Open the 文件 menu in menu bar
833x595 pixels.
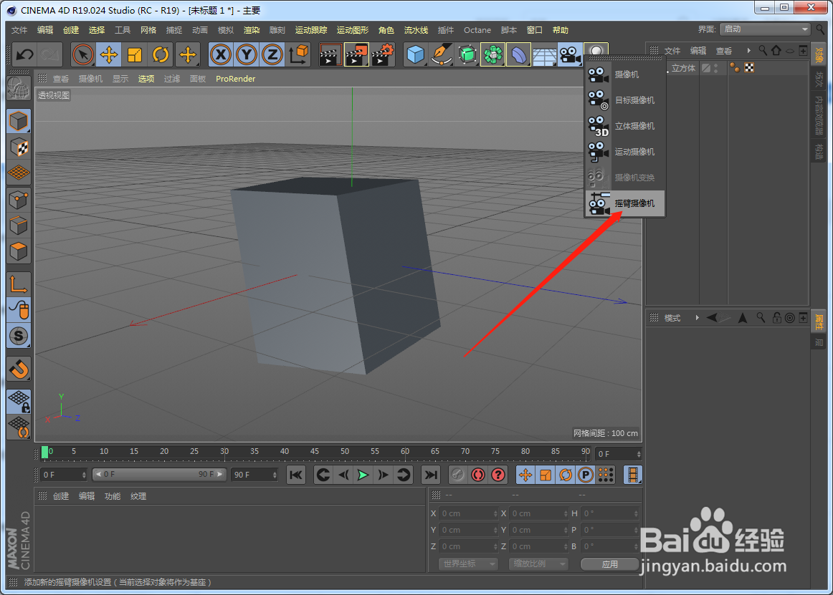coord(19,30)
